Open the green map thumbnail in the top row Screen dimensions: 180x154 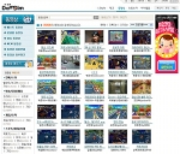click(x=70, y=37)
